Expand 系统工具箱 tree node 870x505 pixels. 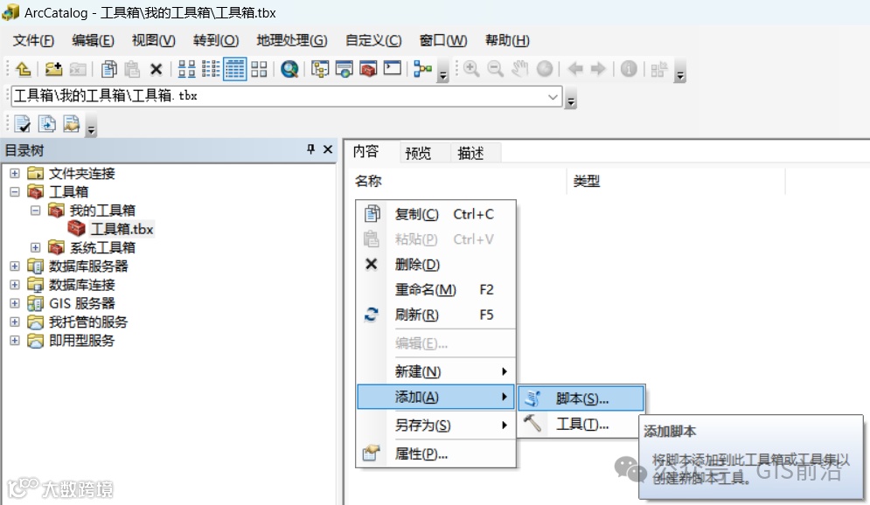[x=36, y=247]
